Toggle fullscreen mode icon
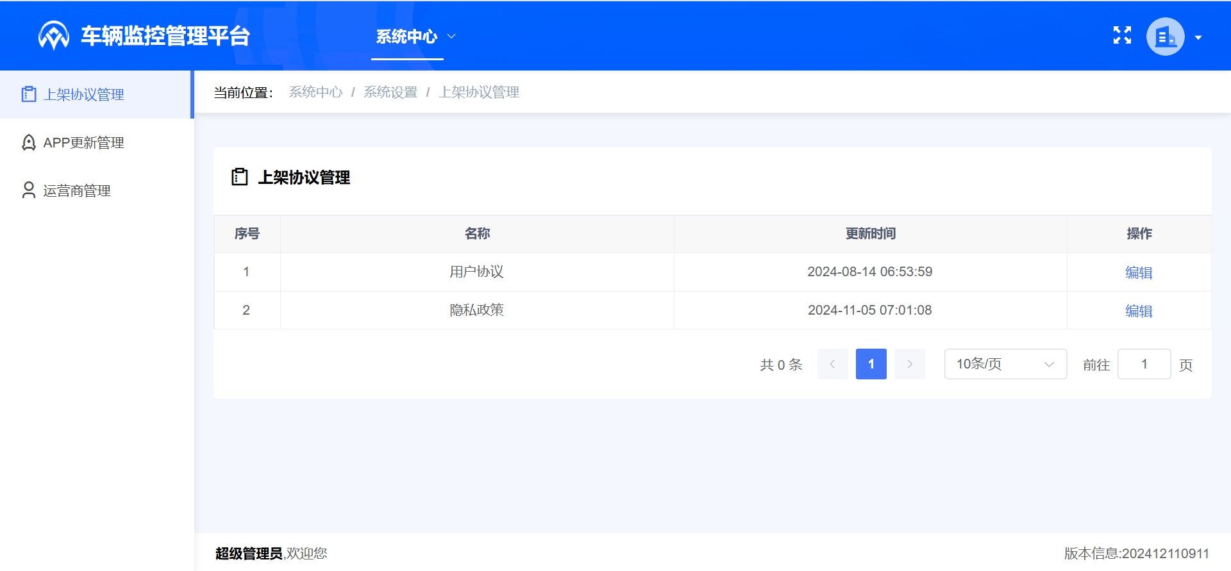This screenshot has height=571, width=1231. tap(1122, 35)
